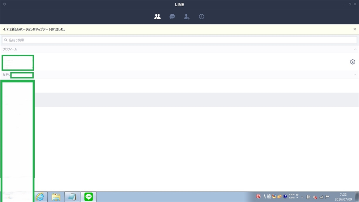
Task: Open the IME pad tray icon
Action: pyautogui.click(x=274, y=196)
